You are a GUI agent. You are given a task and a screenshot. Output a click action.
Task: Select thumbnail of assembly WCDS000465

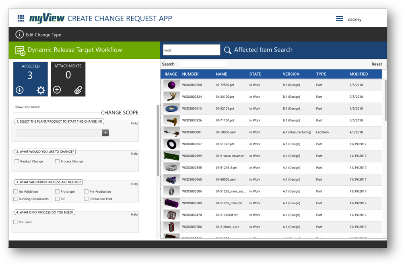point(171,179)
